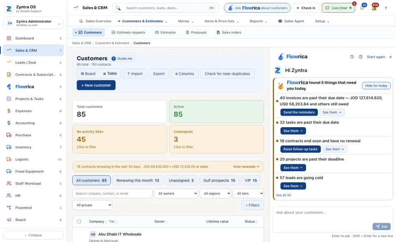This screenshot has height=242, width=396.
Task: Expand the Reports menu
Action: 258,21
